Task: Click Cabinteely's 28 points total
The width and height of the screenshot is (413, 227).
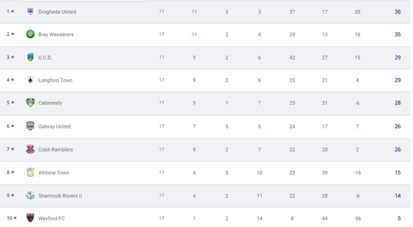Action: point(398,103)
